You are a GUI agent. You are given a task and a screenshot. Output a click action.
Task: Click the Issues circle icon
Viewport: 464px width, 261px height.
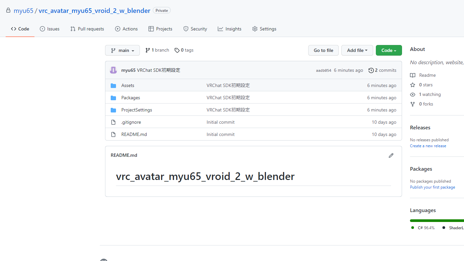point(42,29)
